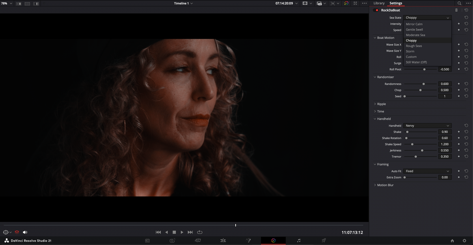
Task: Open the Fairlight music note page
Action: (298, 240)
